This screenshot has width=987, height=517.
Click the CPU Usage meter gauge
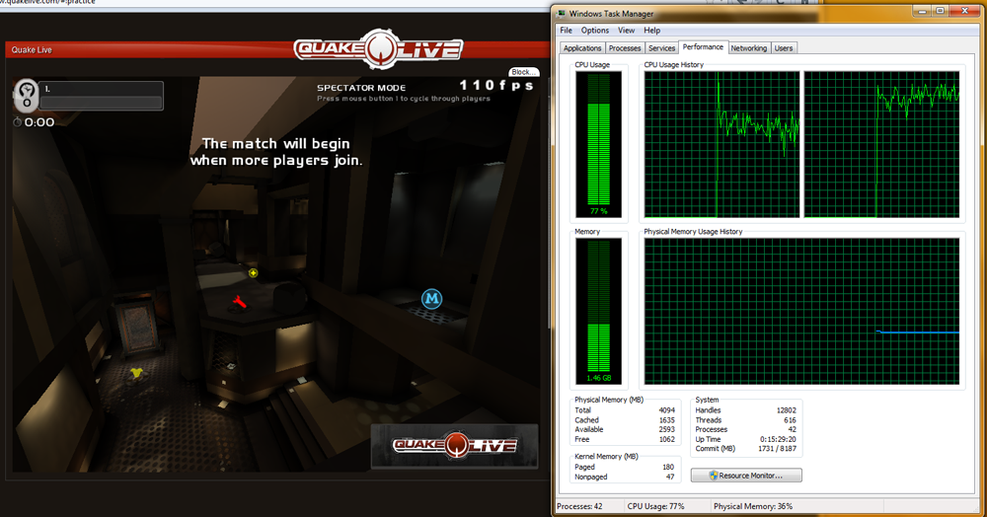[x=599, y=145]
